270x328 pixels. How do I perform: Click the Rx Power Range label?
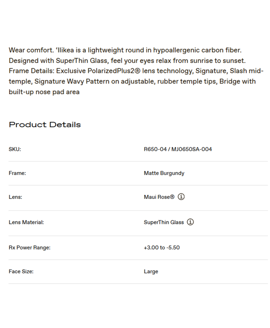click(x=29, y=247)
